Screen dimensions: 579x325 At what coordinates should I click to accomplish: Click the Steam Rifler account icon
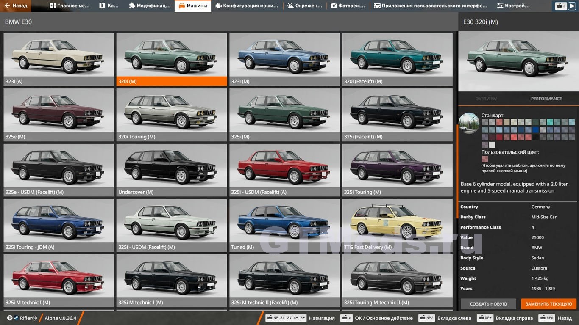(x=26, y=318)
